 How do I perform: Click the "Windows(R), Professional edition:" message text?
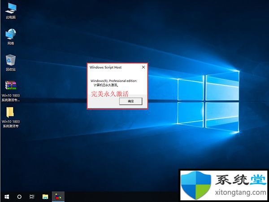(x=114, y=81)
